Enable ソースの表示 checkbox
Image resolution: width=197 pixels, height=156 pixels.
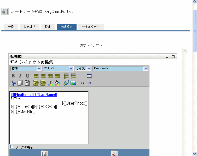point(12,147)
